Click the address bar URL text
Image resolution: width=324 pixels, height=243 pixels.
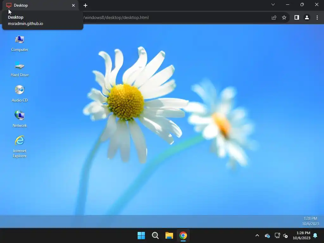point(116,18)
